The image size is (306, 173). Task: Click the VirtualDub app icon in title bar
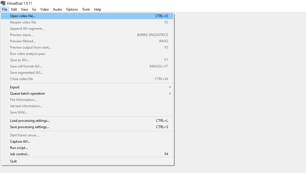tap(3, 3)
